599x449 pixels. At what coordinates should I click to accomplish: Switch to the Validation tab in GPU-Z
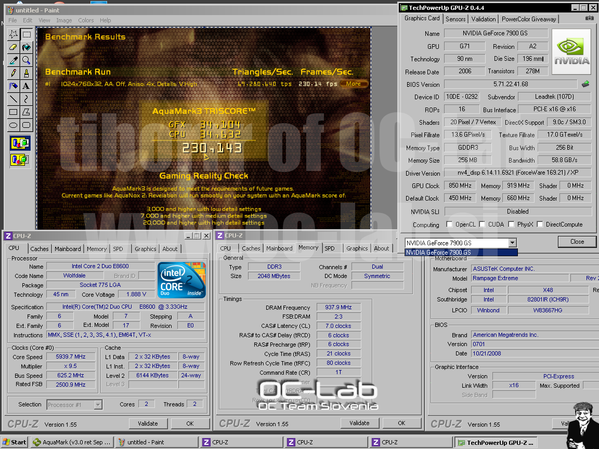(483, 19)
